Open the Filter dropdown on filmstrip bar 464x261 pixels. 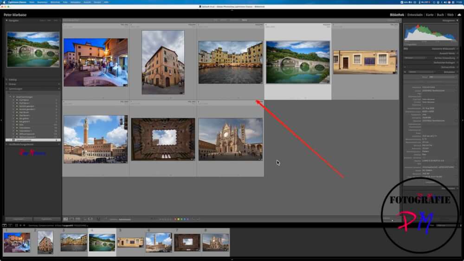coord(446,225)
